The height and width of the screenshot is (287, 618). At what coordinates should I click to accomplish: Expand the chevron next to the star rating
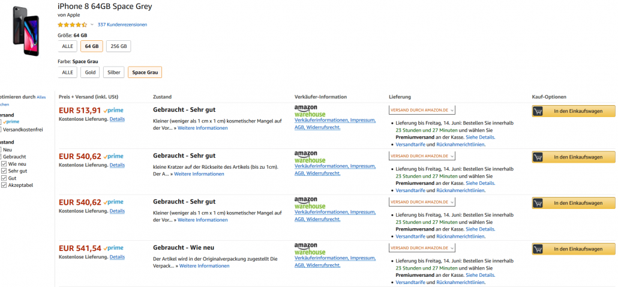click(x=92, y=25)
